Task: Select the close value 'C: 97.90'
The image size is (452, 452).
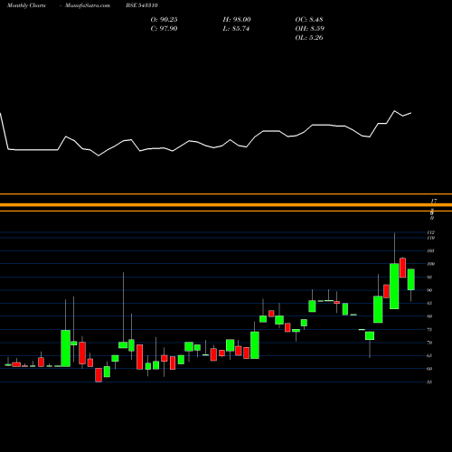Action: coord(164,28)
